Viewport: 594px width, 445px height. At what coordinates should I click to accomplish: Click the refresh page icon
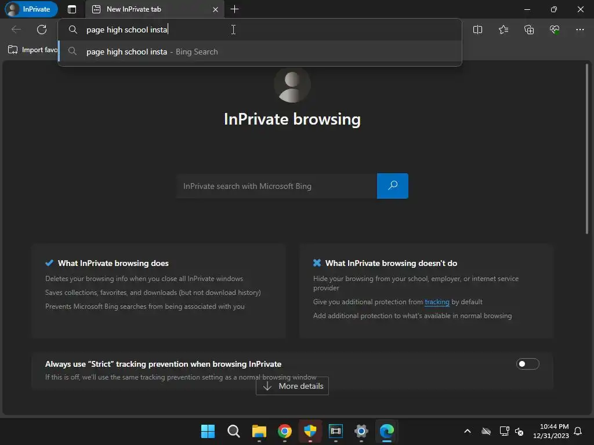click(42, 30)
